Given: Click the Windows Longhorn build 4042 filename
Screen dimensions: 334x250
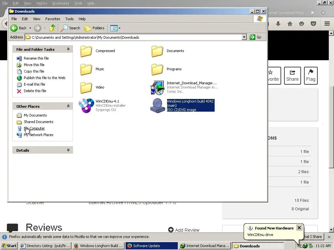Looking at the screenshot, I should 190,103.
